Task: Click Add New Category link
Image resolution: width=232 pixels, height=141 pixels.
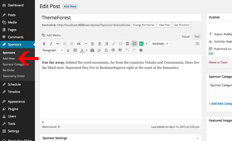Action: click(x=220, y=104)
